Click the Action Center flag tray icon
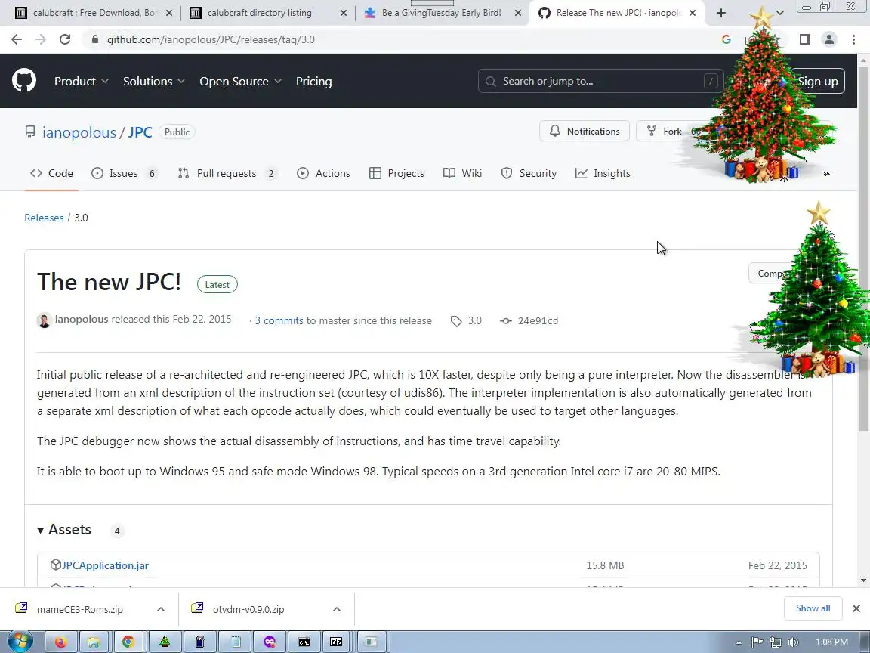The width and height of the screenshot is (870, 653). click(757, 642)
